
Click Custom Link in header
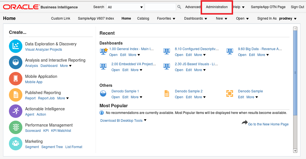tap(60, 18)
